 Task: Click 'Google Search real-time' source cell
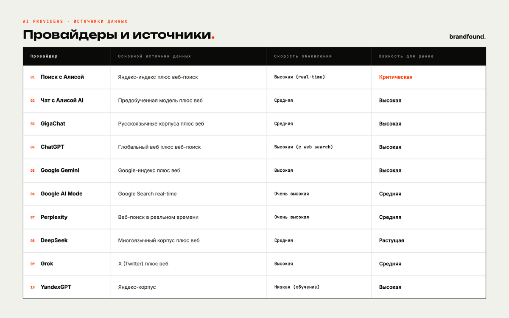click(x=147, y=194)
